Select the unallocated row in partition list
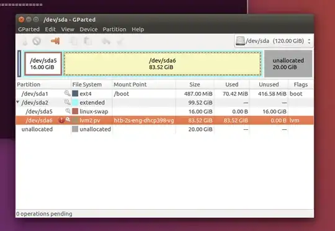Screen dimensions: 335x231 pos(165,129)
